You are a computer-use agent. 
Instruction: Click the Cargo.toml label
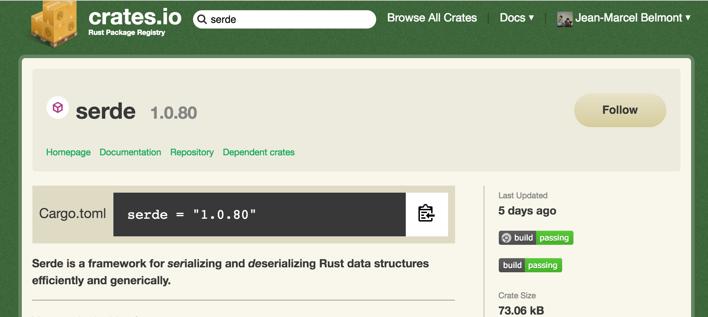[73, 213]
